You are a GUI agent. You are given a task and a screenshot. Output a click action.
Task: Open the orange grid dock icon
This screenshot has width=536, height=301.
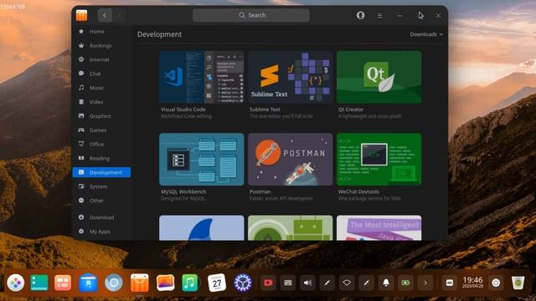(x=63, y=283)
